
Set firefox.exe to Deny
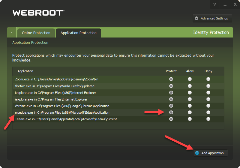point(208,86)
